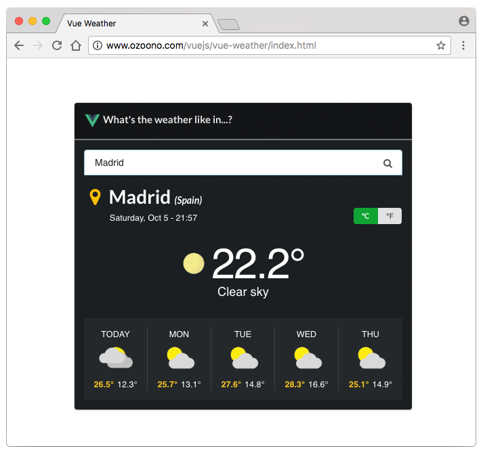483x457 pixels.
Task: Click TUE's low 14.8°
Action: pos(255,385)
